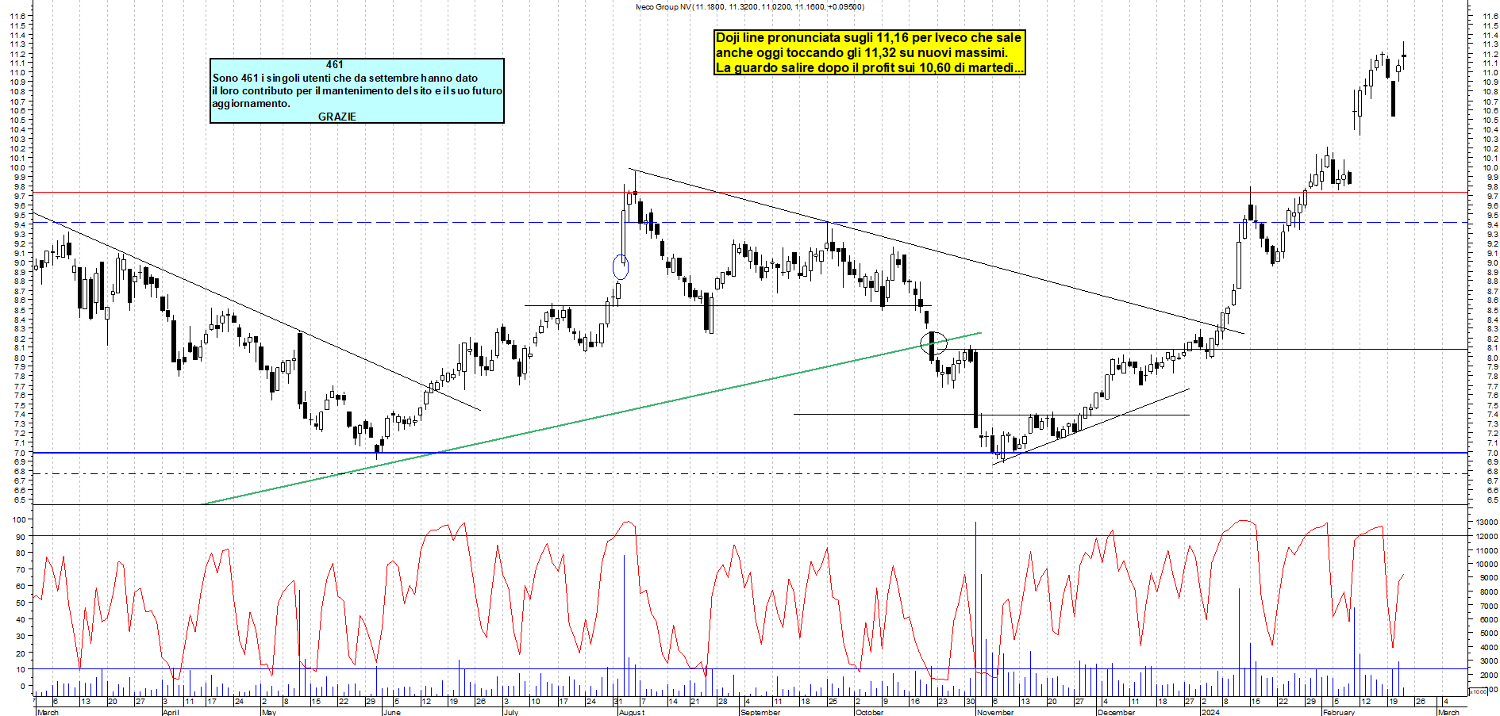
Task: Click 9.7 on the left price axis
Action: click(19, 196)
